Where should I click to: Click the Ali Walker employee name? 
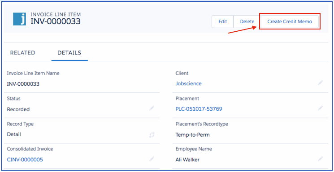click(187, 160)
